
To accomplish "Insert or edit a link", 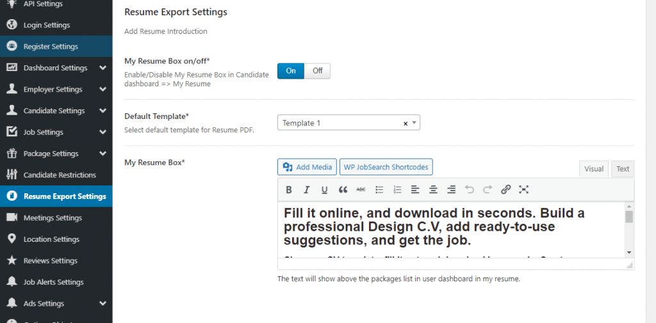I will tap(506, 190).
